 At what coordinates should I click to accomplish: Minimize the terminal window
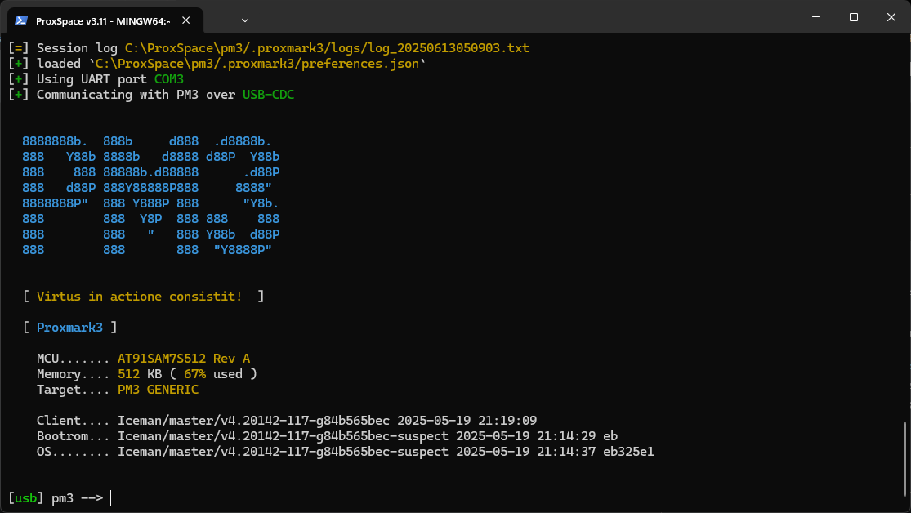point(816,17)
